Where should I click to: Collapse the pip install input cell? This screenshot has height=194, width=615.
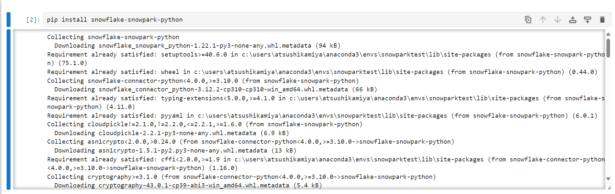[x=9, y=19]
